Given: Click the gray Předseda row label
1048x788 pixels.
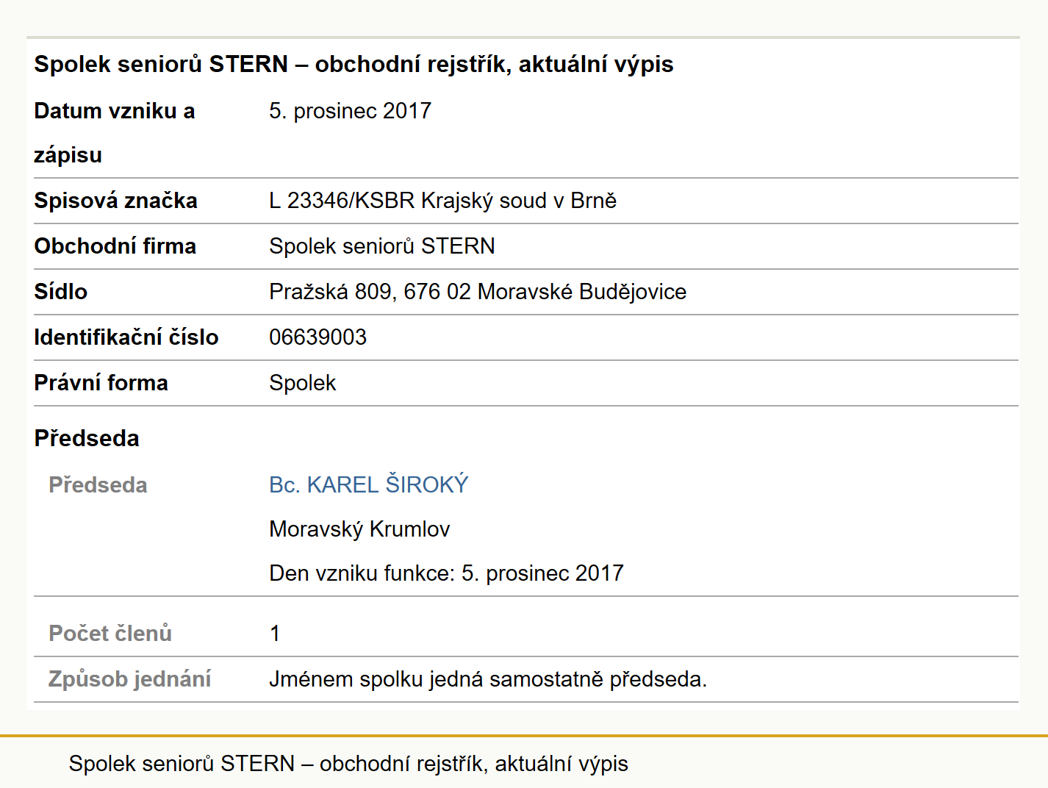Looking at the screenshot, I should coord(98,485).
